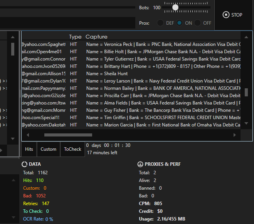
Task: Click the Bots value 100
Action: (x=156, y=8)
